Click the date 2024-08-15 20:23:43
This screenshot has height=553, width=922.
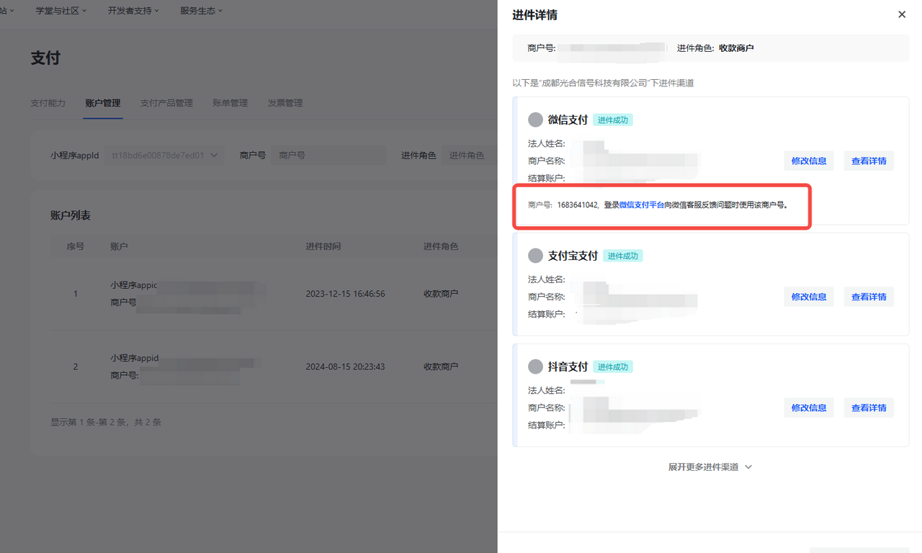tap(345, 367)
